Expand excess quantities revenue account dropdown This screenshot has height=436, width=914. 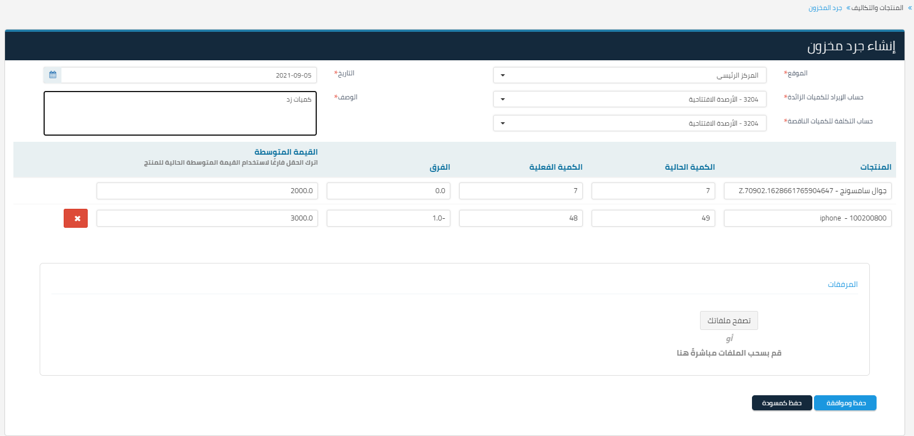tap(629, 99)
